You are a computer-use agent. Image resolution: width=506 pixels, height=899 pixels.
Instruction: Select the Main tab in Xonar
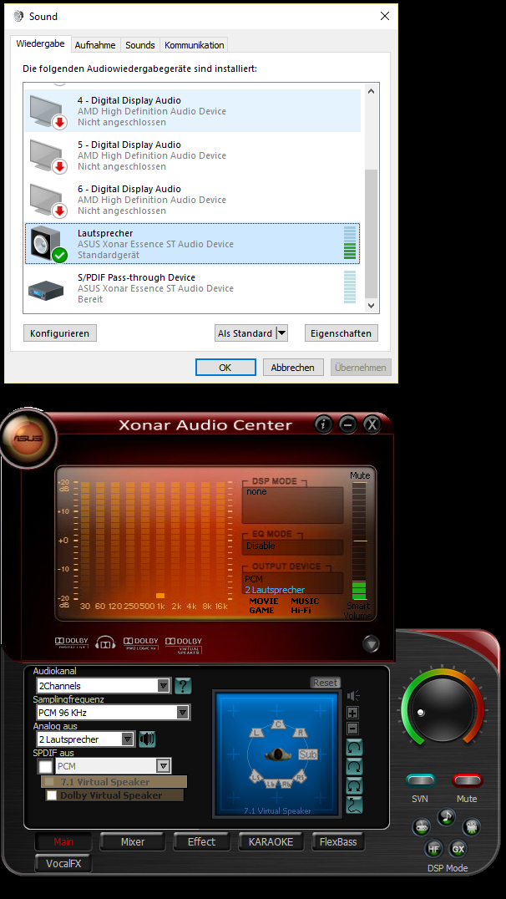[63, 841]
